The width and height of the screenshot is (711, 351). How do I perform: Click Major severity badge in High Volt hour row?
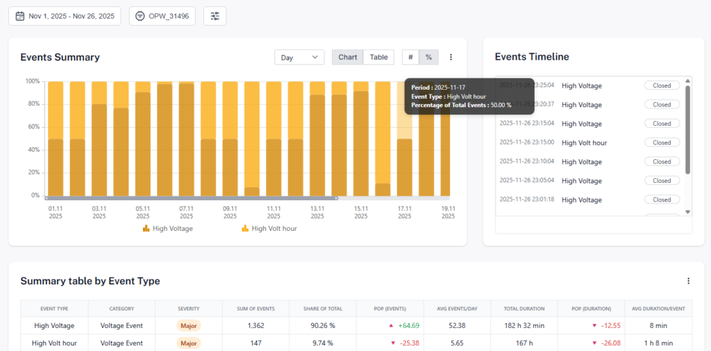(x=189, y=343)
